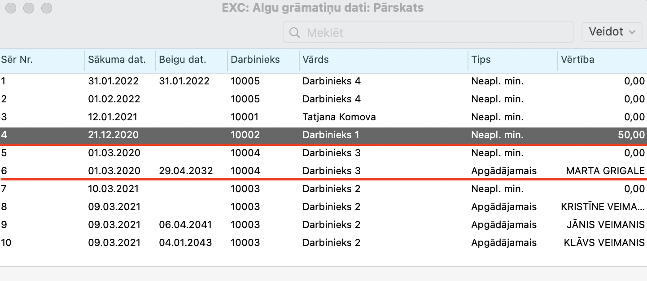Image resolution: width=647 pixels, height=281 pixels.
Task: Click the Beigu dat. column header
Action: (x=182, y=60)
